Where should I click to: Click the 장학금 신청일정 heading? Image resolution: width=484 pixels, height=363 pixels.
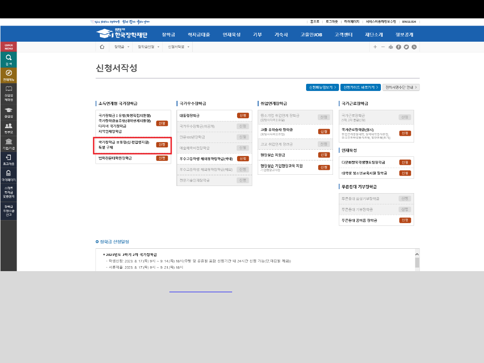pos(114,242)
